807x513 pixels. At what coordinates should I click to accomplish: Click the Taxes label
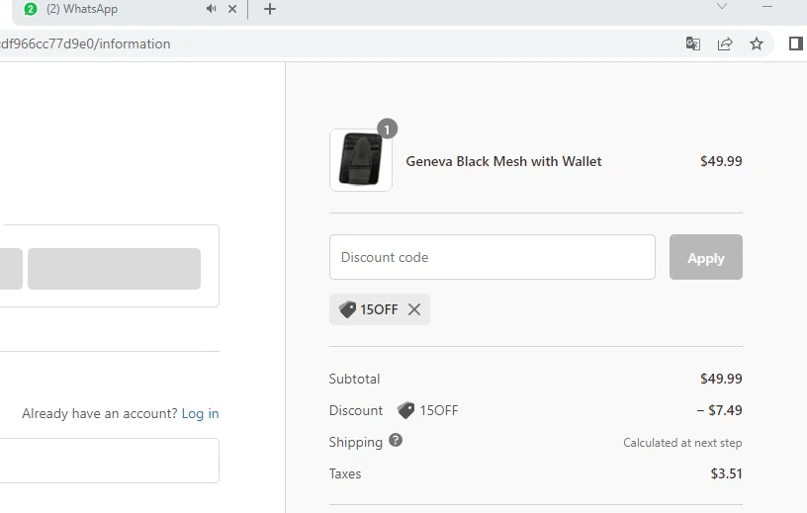pos(345,473)
